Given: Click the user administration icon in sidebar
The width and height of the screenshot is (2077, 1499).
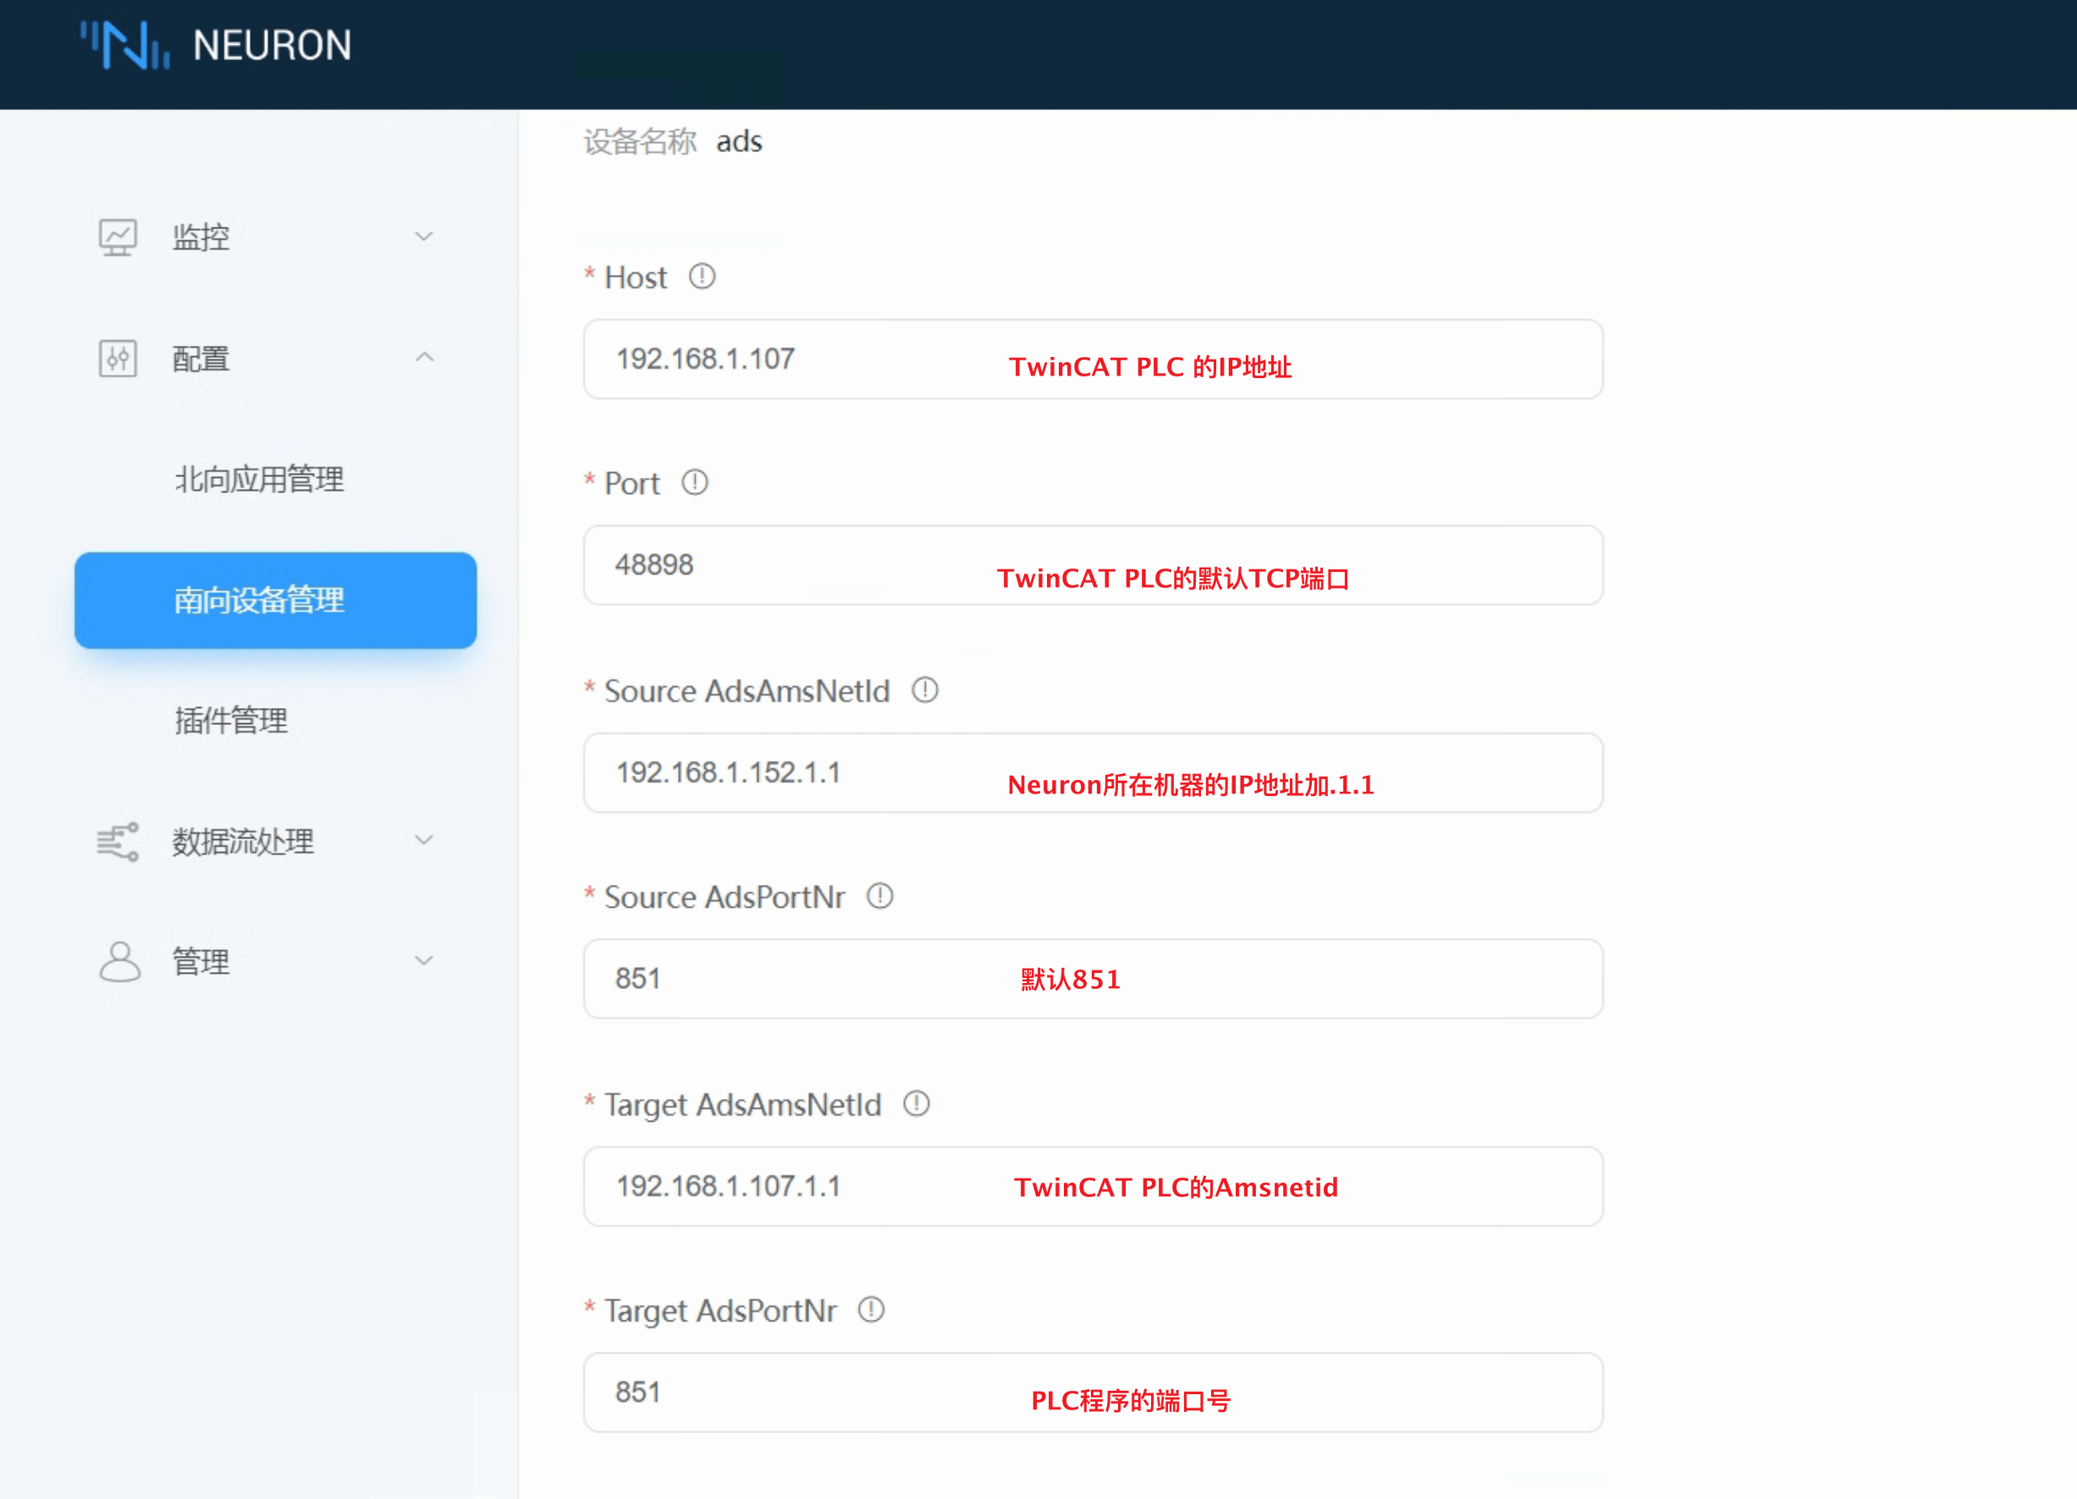Looking at the screenshot, I should [x=119, y=961].
